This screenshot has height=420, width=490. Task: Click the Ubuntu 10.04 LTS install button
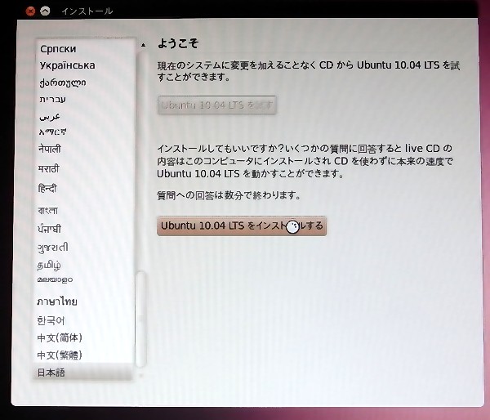pos(242,226)
